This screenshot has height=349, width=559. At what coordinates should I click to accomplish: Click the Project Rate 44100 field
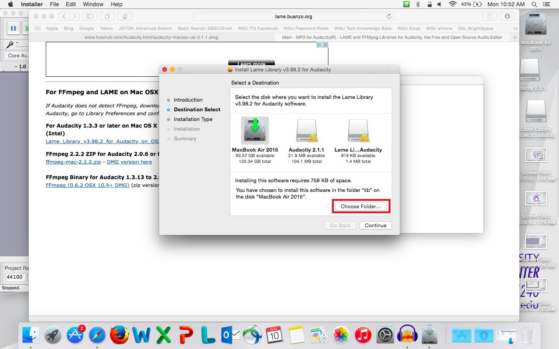[15, 277]
